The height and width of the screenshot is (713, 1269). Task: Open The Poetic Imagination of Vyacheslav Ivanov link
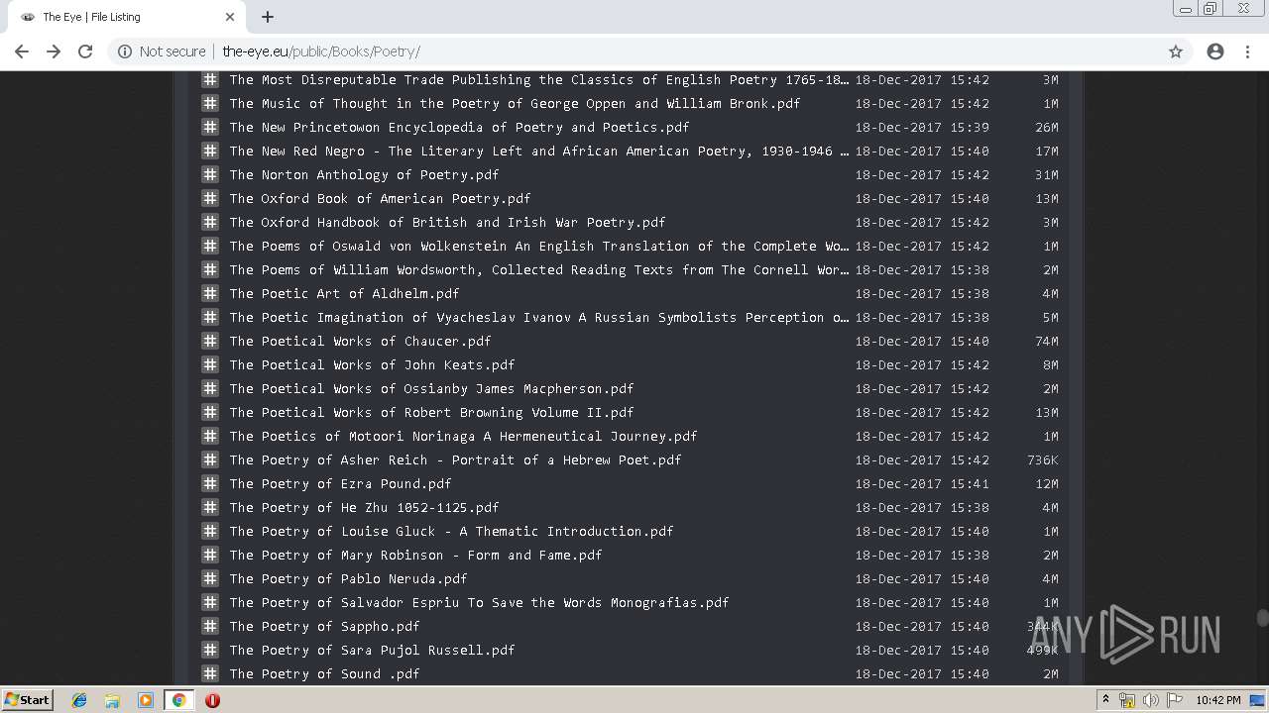[x=539, y=318]
